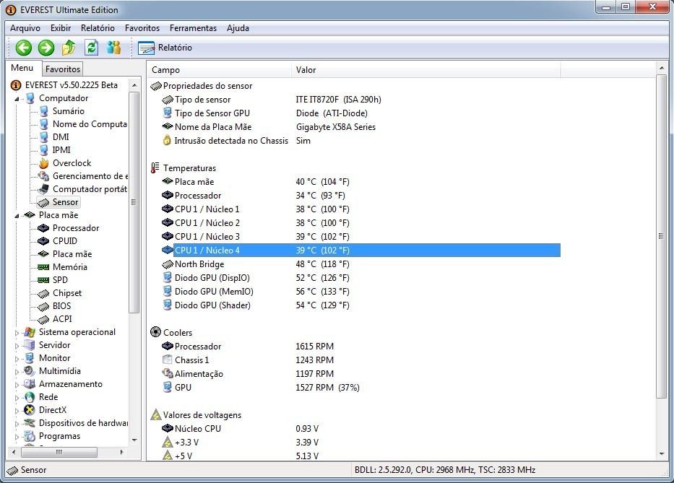674x483 pixels.
Task: Go back with the green left arrow
Action: click(24, 48)
